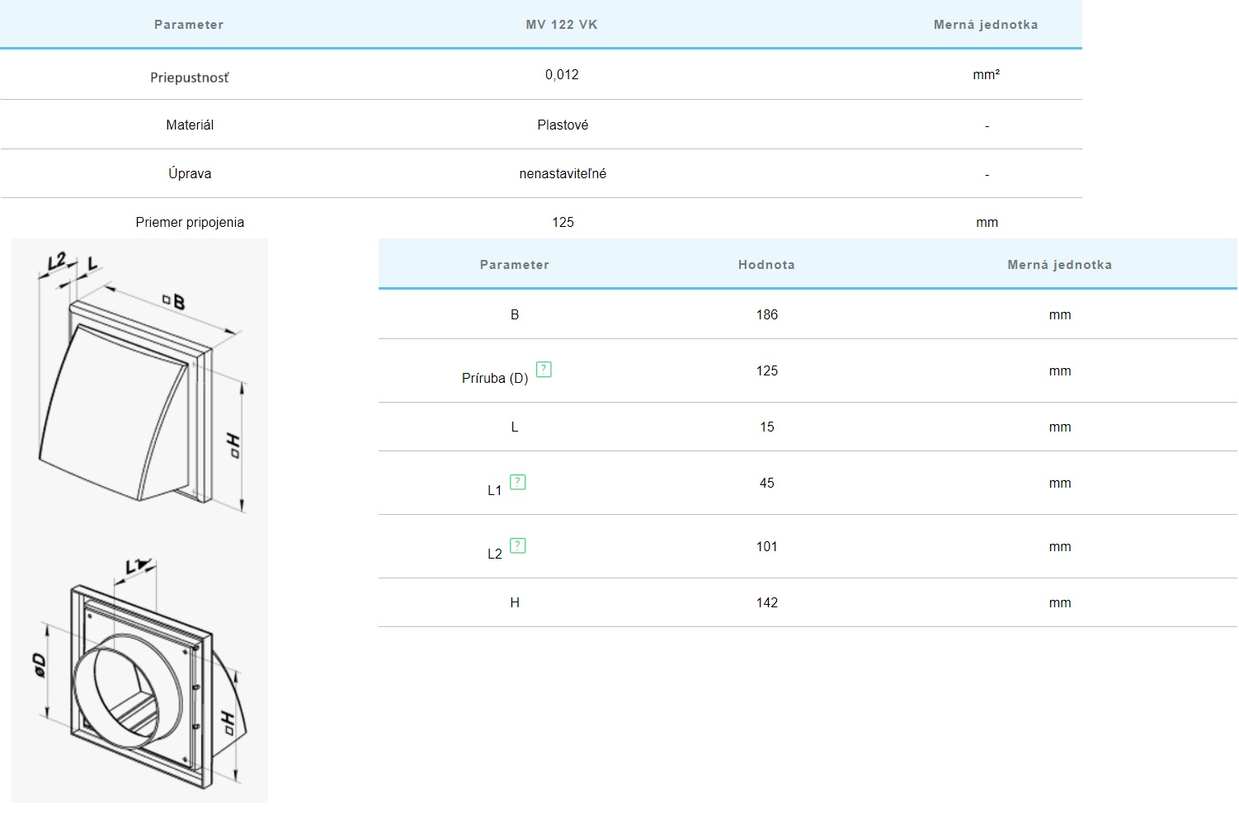Select Parameter header in the top table
This screenshot has height=821, width=1239.
(189, 25)
